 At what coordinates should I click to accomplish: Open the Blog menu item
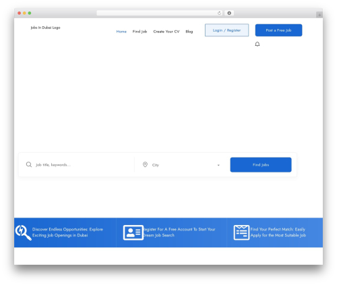click(x=189, y=32)
